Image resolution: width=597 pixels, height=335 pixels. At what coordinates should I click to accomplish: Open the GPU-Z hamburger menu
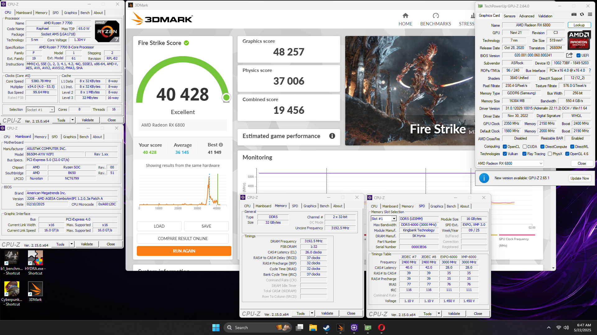pyautogui.click(x=590, y=14)
